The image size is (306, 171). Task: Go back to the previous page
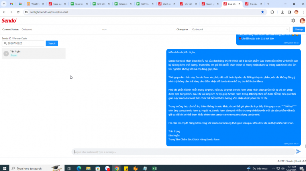4,12
